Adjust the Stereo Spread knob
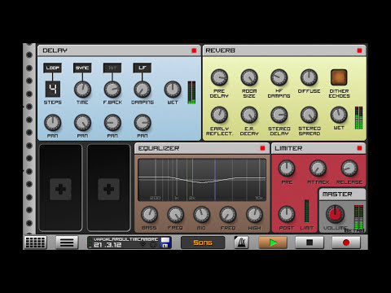Image resolution: width=391 pixels, height=293 pixels. point(309,115)
